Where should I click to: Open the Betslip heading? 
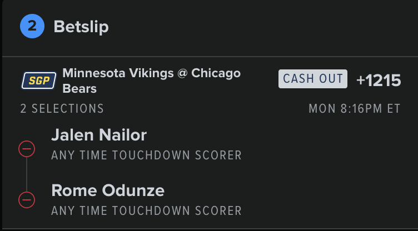[81, 27]
